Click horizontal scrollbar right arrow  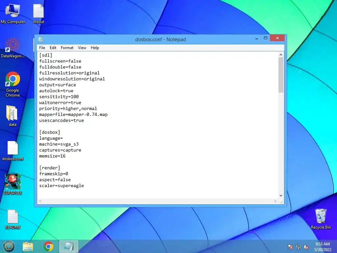point(275,201)
